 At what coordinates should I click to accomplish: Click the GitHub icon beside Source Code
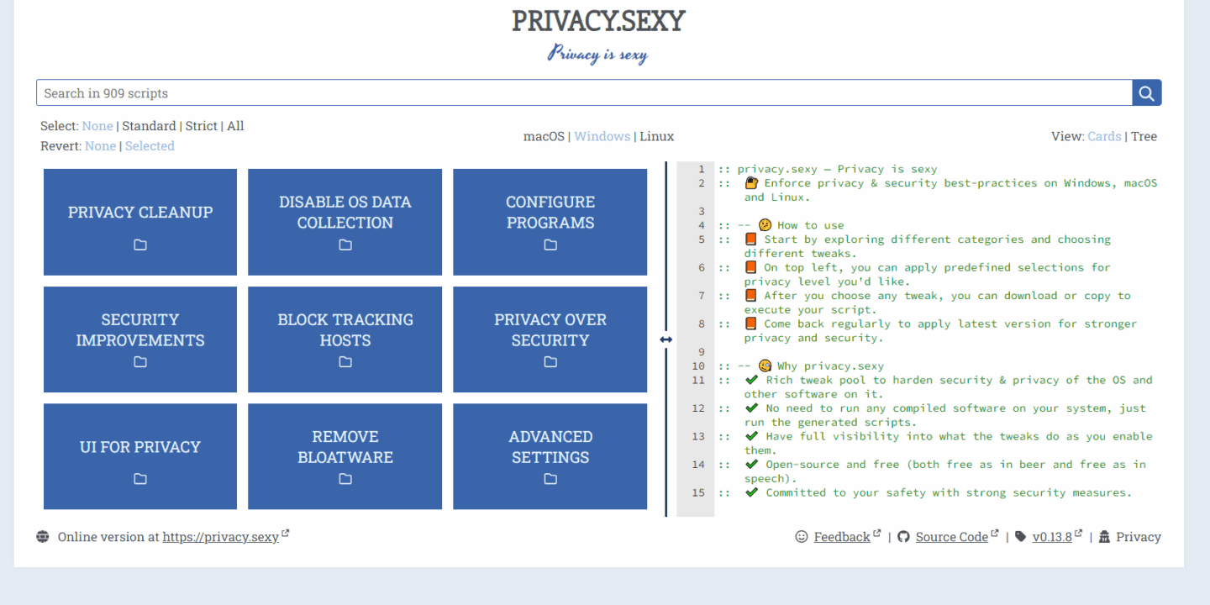[x=903, y=536]
